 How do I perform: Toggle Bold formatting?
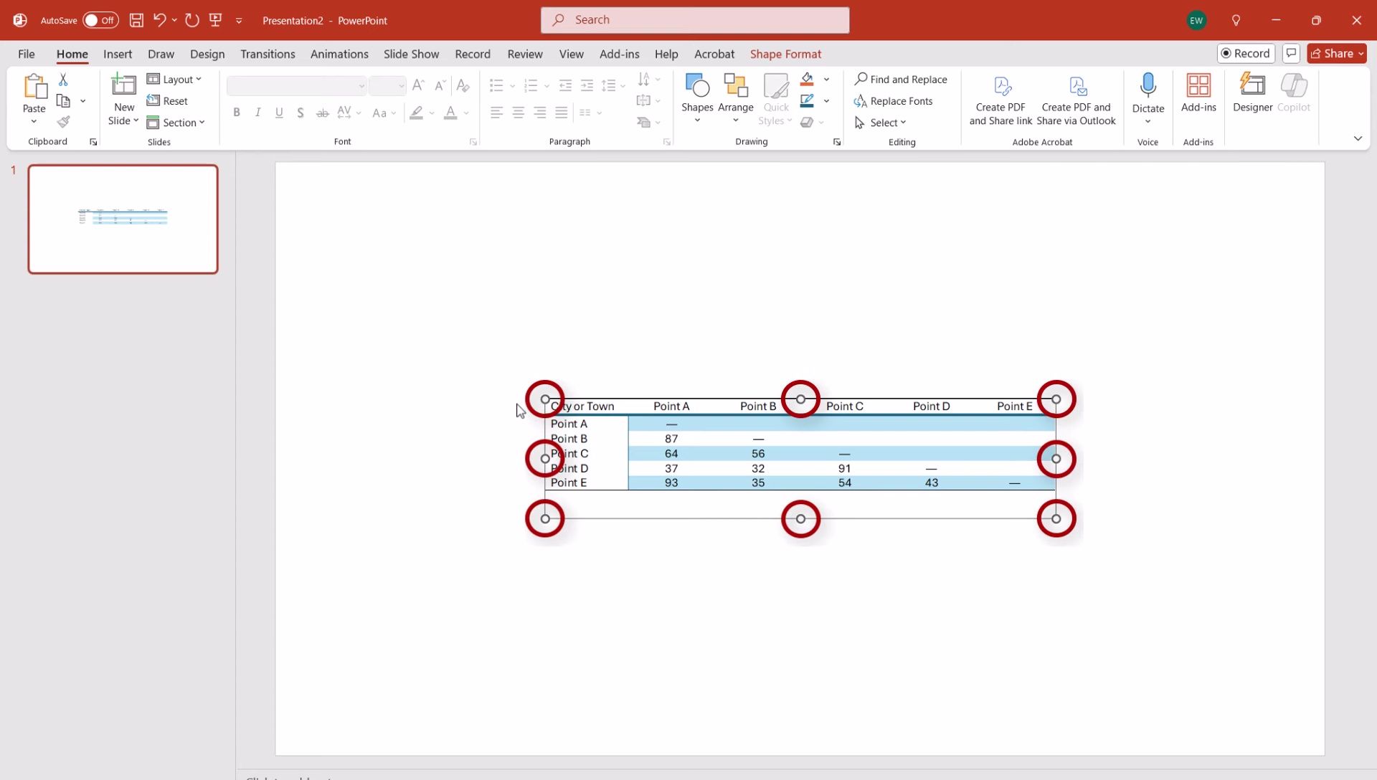(x=237, y=113)
